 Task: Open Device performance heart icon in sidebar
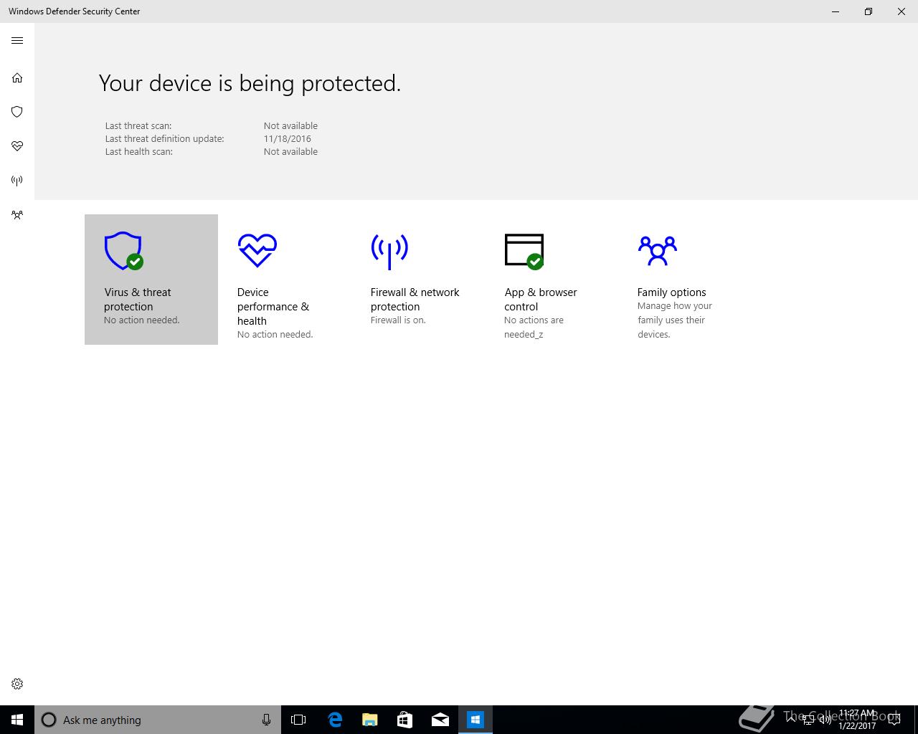[x=17, y=146]
